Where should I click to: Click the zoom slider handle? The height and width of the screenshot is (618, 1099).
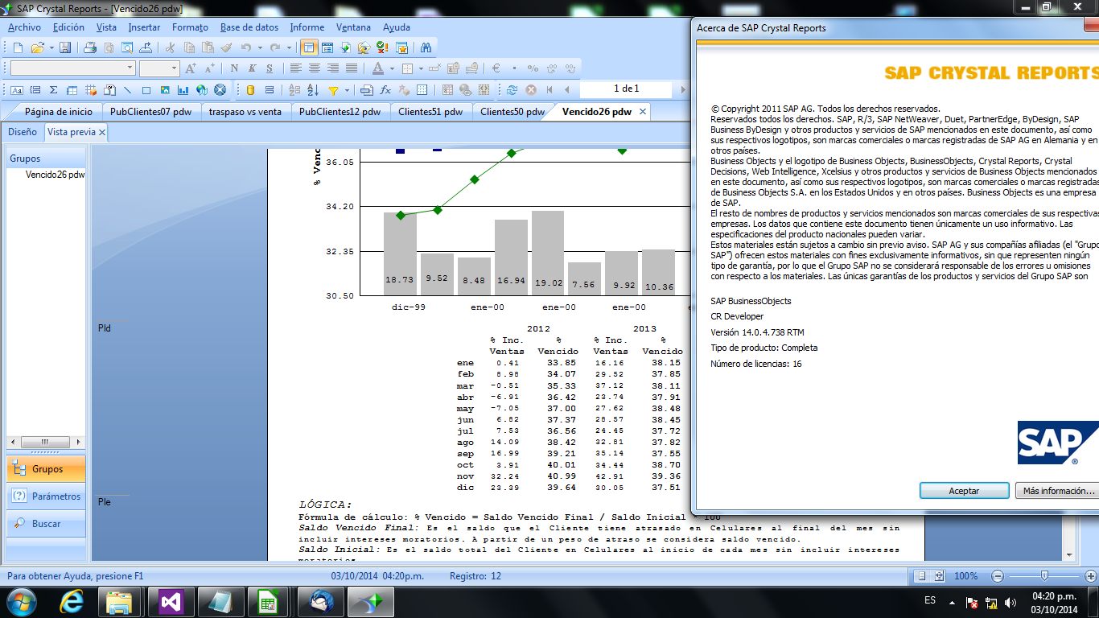(1044, 575)
